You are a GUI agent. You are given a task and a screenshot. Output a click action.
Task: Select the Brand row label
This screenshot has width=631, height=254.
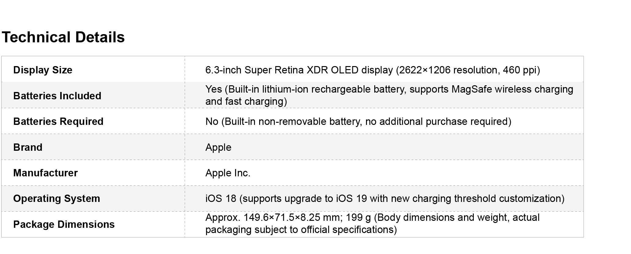coord(28,147)
